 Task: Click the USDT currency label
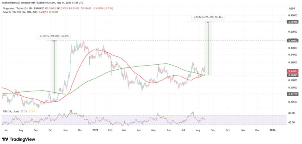(291, 9)
